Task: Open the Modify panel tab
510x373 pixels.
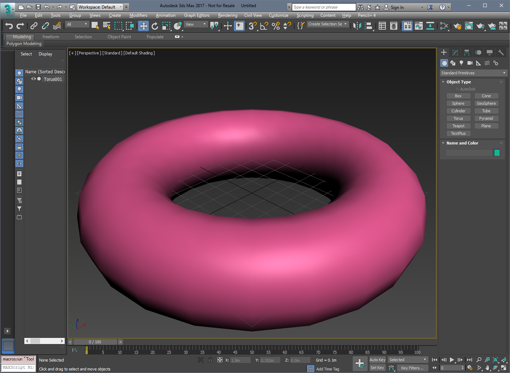Action: pos(455,53)
